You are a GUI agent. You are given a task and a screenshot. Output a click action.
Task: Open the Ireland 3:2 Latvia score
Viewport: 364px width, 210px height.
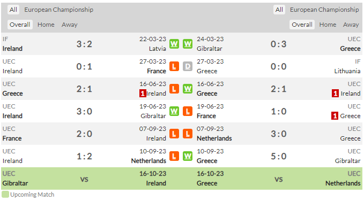click(x=84, y=44)
